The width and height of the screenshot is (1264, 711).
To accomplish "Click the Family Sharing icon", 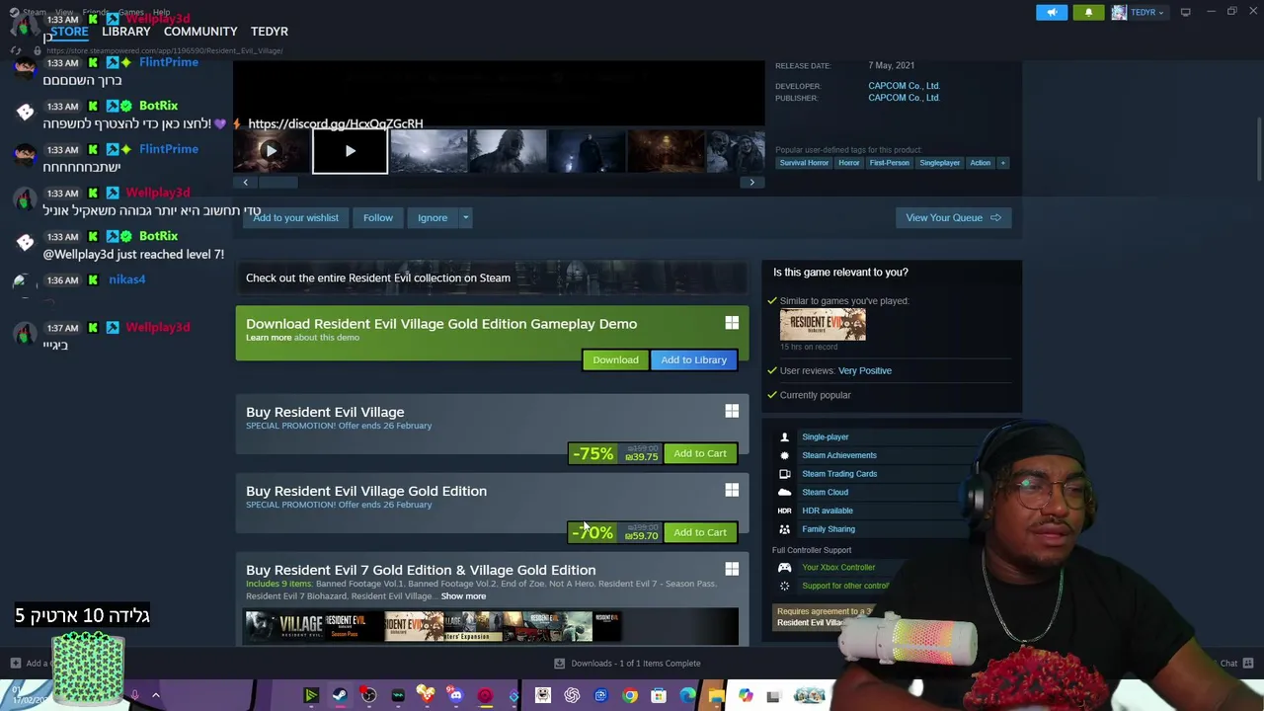I will (785, 529).
